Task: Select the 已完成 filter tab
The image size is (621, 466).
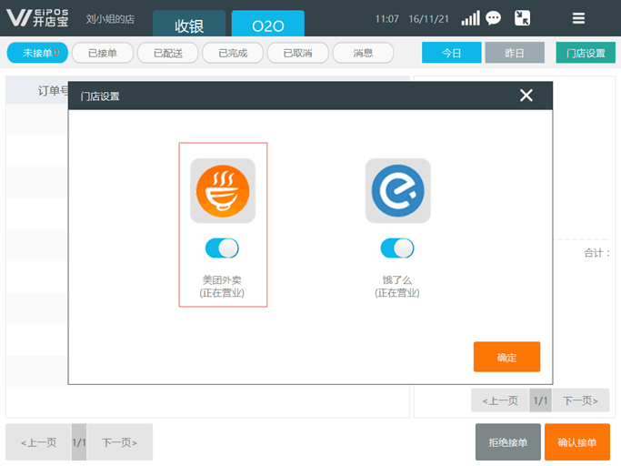Action: coord(233,53)
